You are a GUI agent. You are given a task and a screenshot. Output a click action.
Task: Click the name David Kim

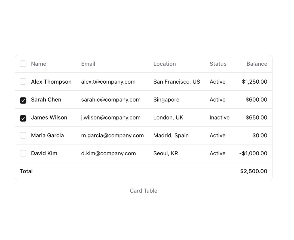coord(44,153)
